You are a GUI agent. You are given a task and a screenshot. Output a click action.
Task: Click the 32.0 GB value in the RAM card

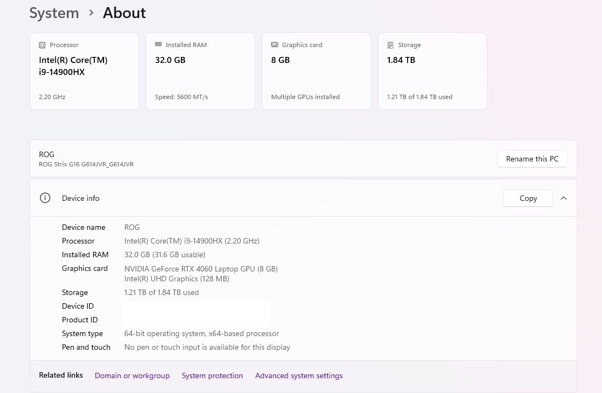pyautogui.click(x=170, y=60)
